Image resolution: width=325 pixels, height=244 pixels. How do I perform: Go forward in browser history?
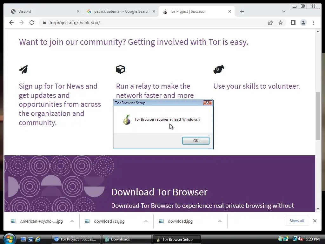22,23
